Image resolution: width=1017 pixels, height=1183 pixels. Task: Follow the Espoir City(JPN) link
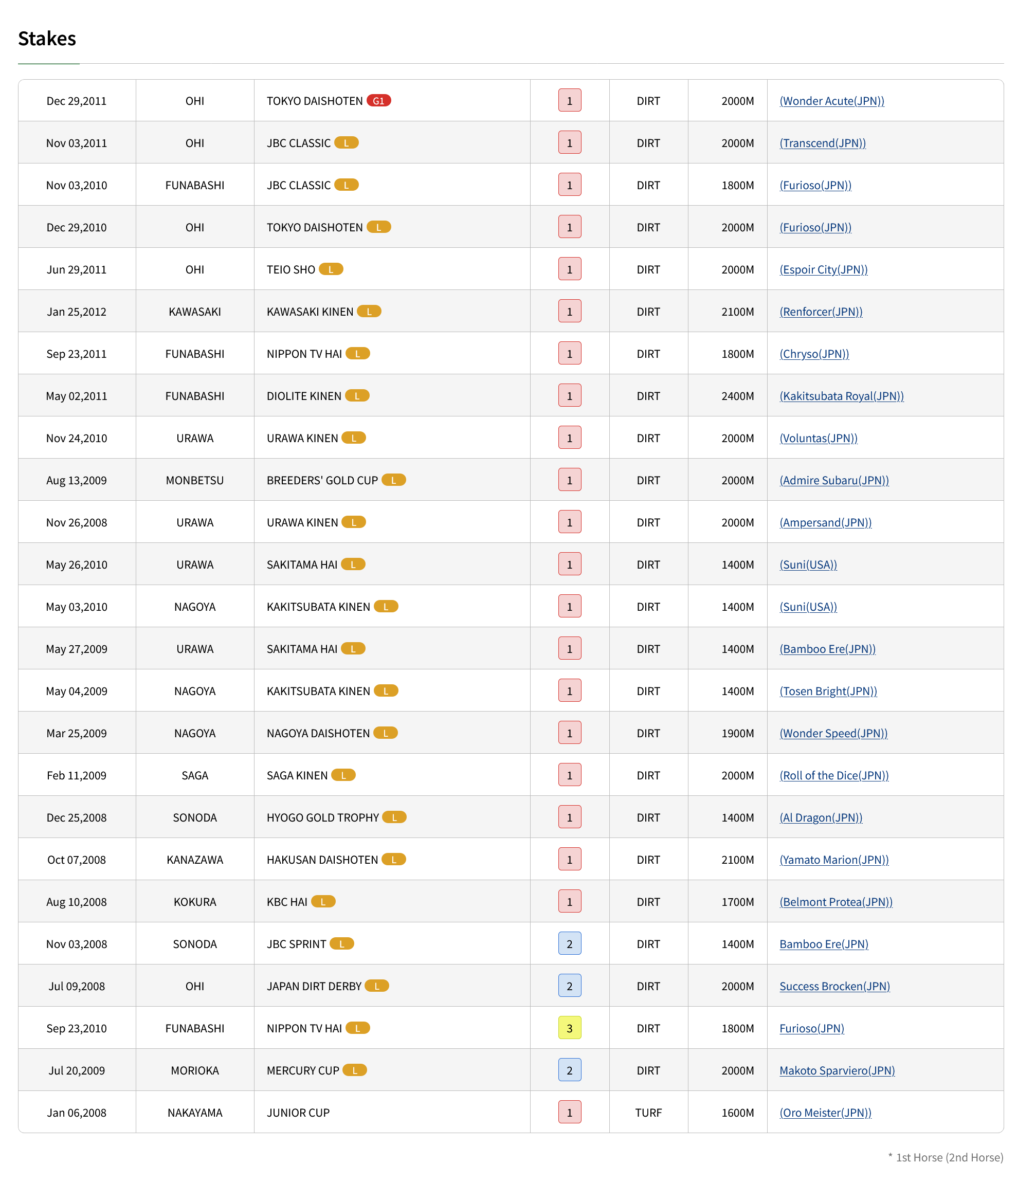[824, 269]
